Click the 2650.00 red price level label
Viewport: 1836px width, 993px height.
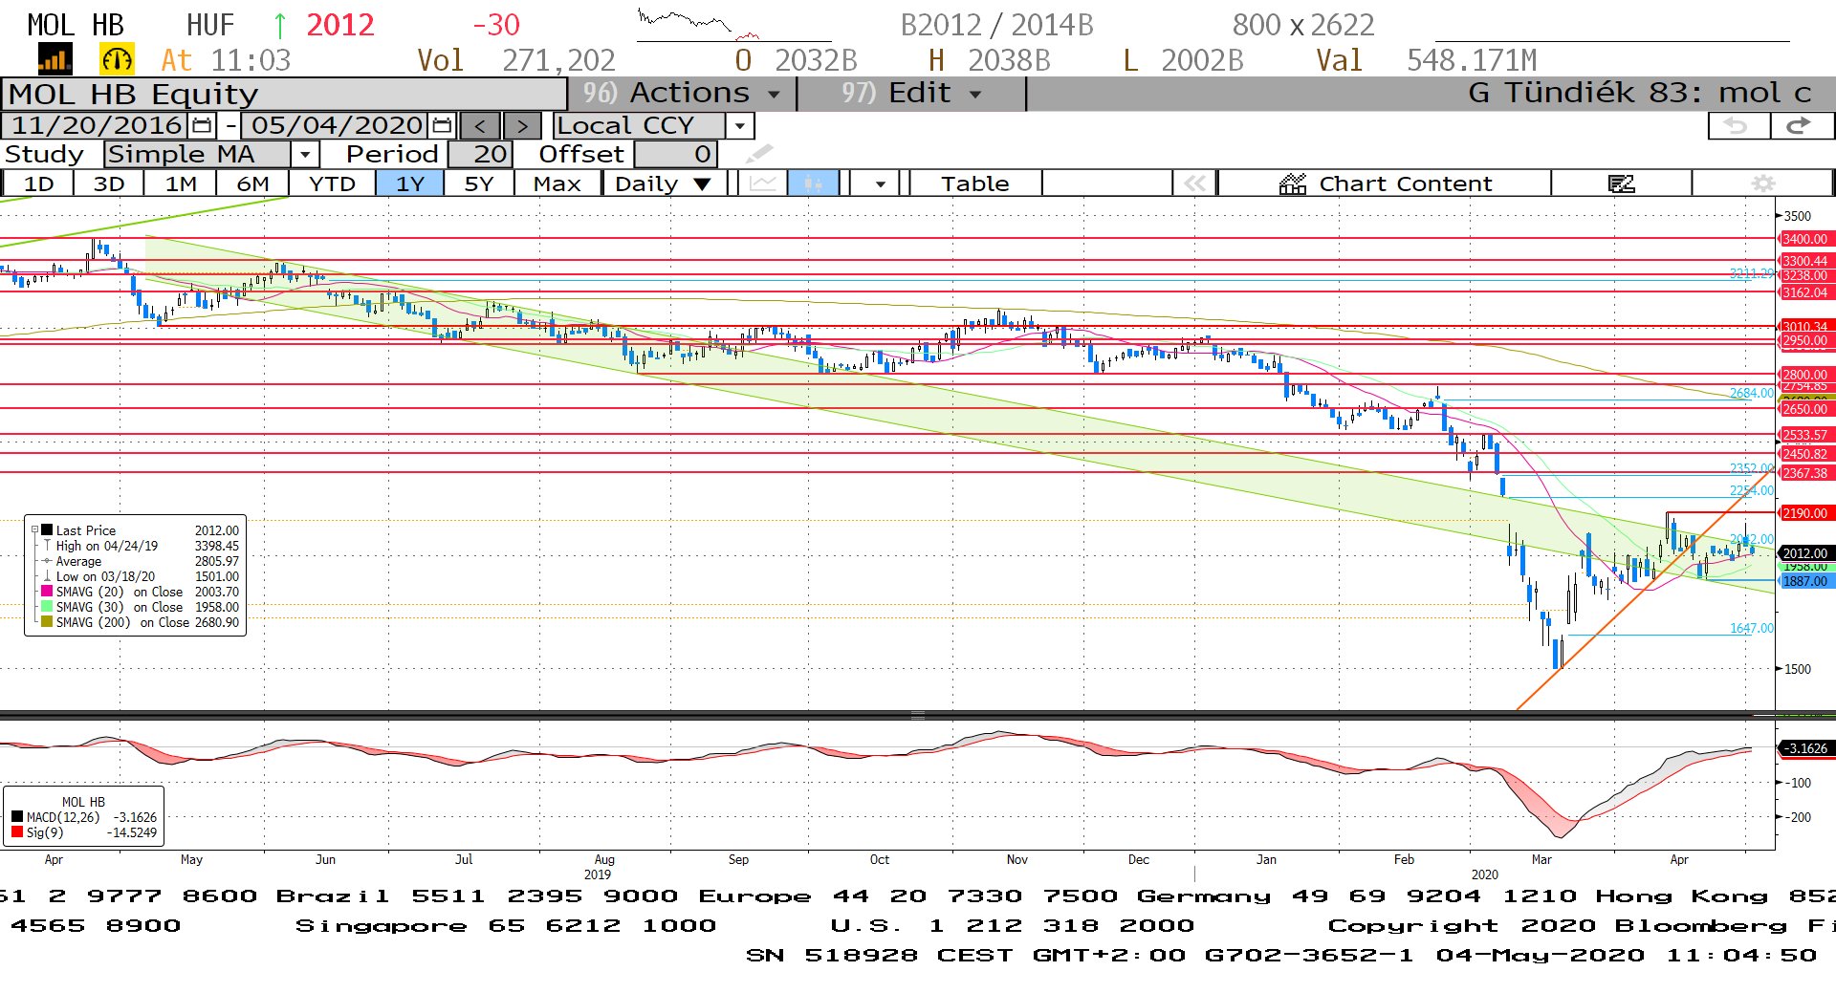[x=1804, y=409]
